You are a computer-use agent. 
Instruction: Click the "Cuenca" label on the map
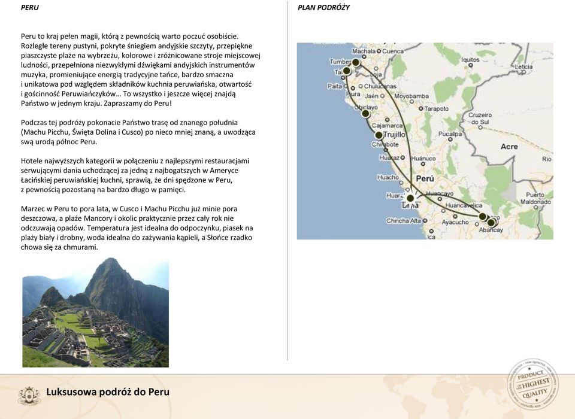coord(393,51)
